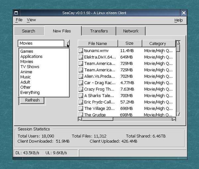Click the file icon beside Elektra.DivX.64...
199x169 pixels.
(81, 57)
